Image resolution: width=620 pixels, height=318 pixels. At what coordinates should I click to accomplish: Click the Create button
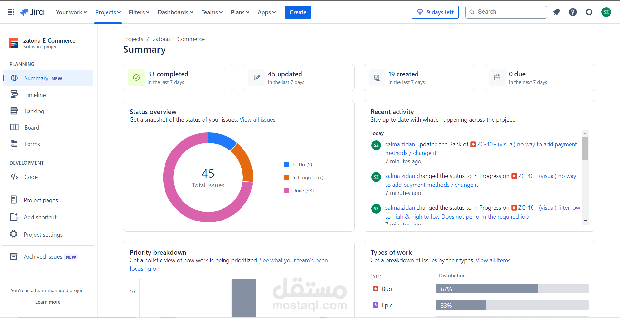point(298,12)
